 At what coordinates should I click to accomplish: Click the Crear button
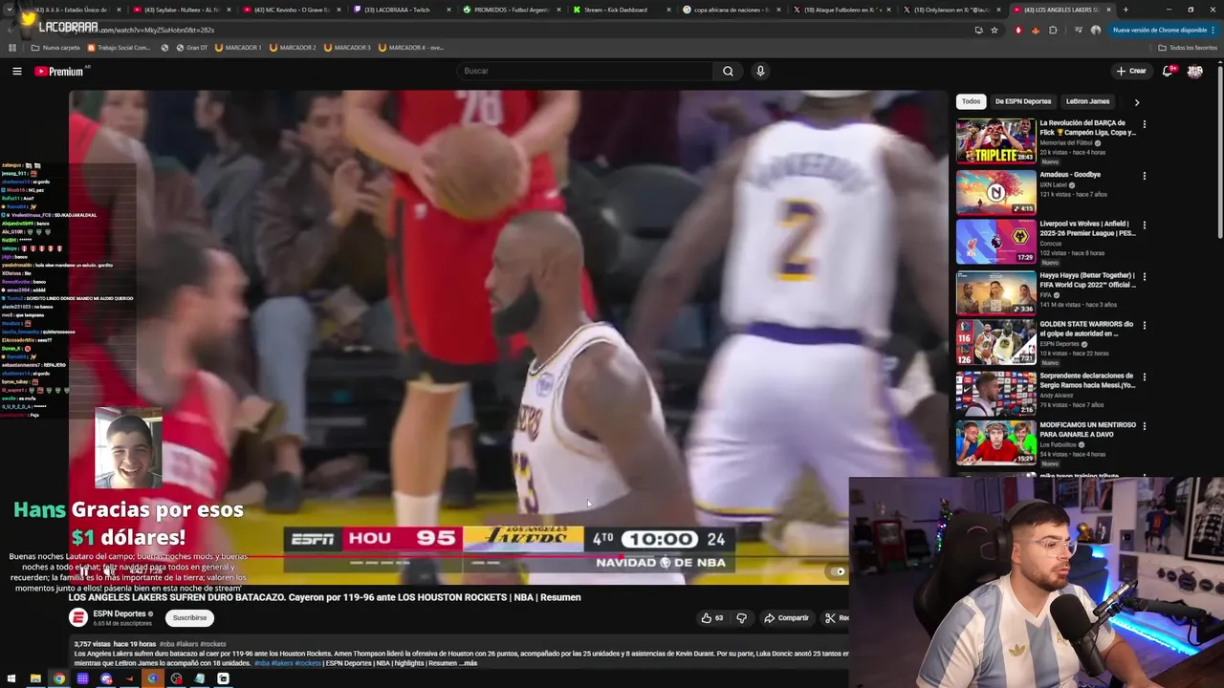1130,71
